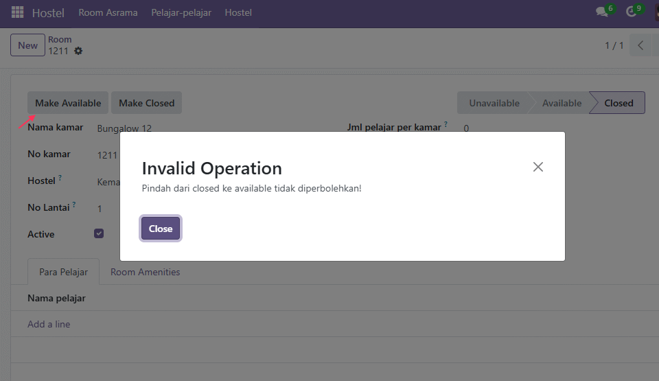The width and height of the screenshot is (659, 381).
Task: Open the gear actions menu beside 1211
Action: [x=78, y=51]
